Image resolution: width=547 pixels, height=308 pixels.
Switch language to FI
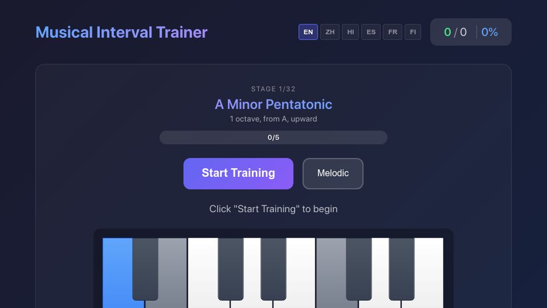coord(413,32)
